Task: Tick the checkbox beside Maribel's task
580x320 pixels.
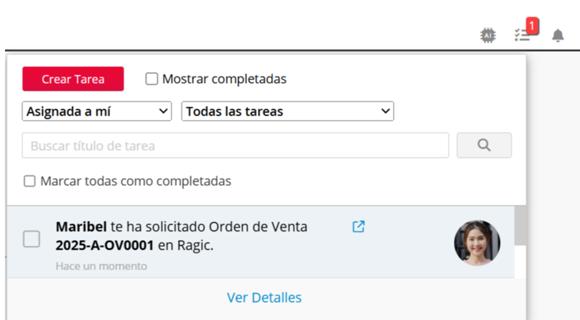Action: pyautogui.click(x=31, y=239)
